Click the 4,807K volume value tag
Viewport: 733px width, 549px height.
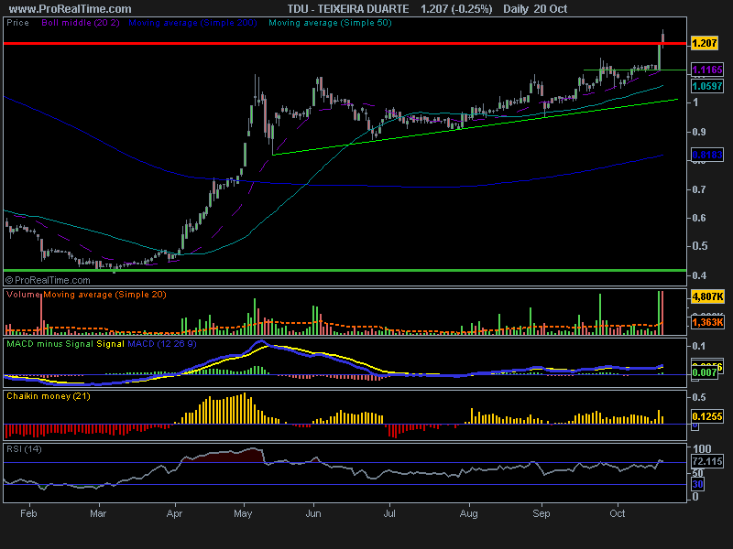pyautogui.click(x=707, y=296)
